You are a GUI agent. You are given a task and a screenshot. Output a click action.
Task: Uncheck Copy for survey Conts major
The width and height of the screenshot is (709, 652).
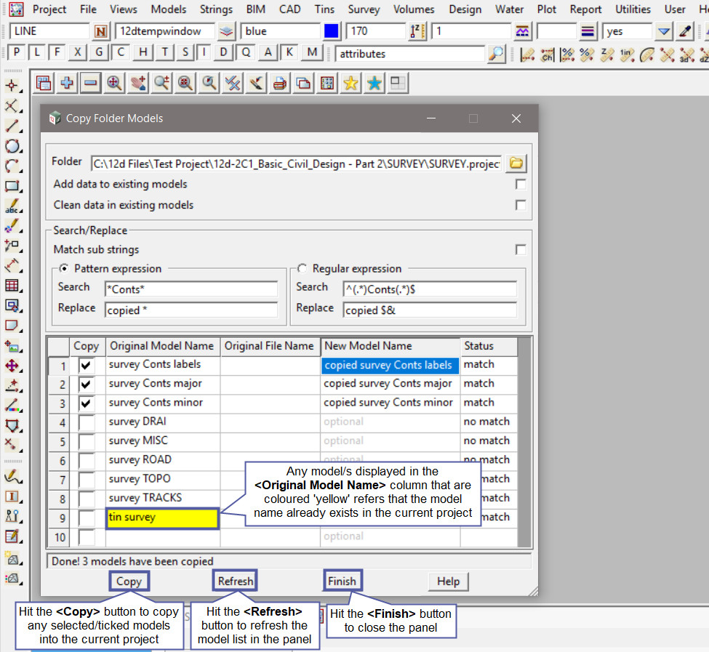click(x=87, y=384)
